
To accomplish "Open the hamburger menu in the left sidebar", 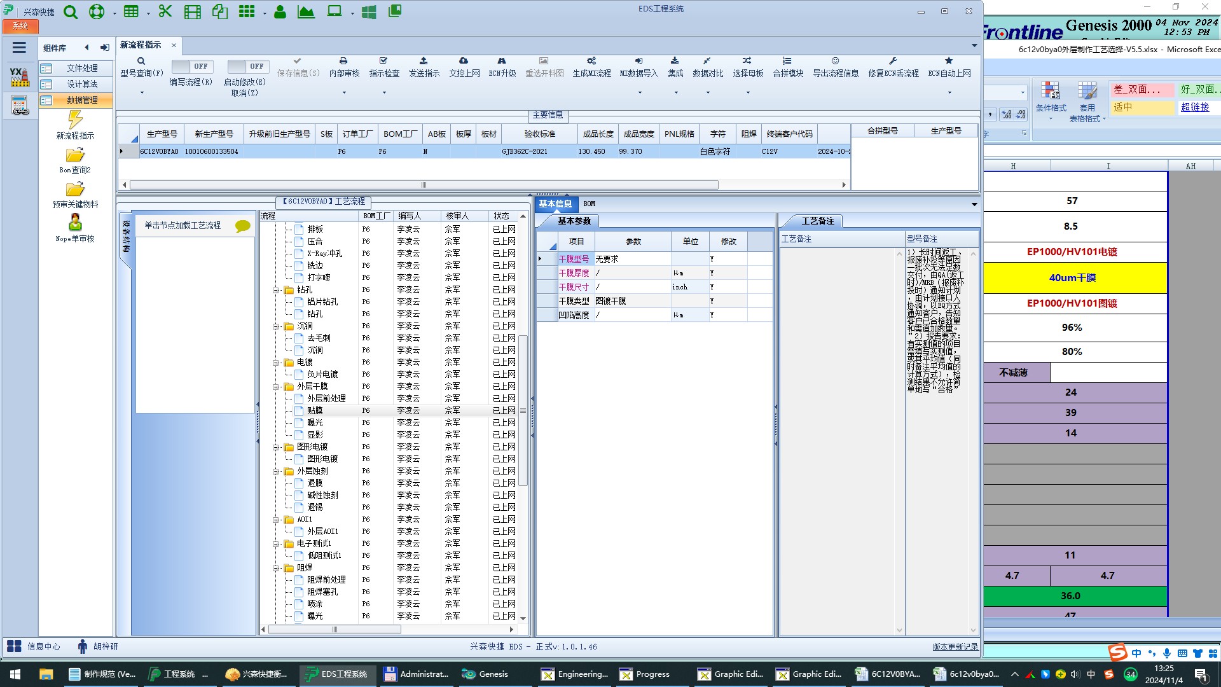I will point(19,47).
